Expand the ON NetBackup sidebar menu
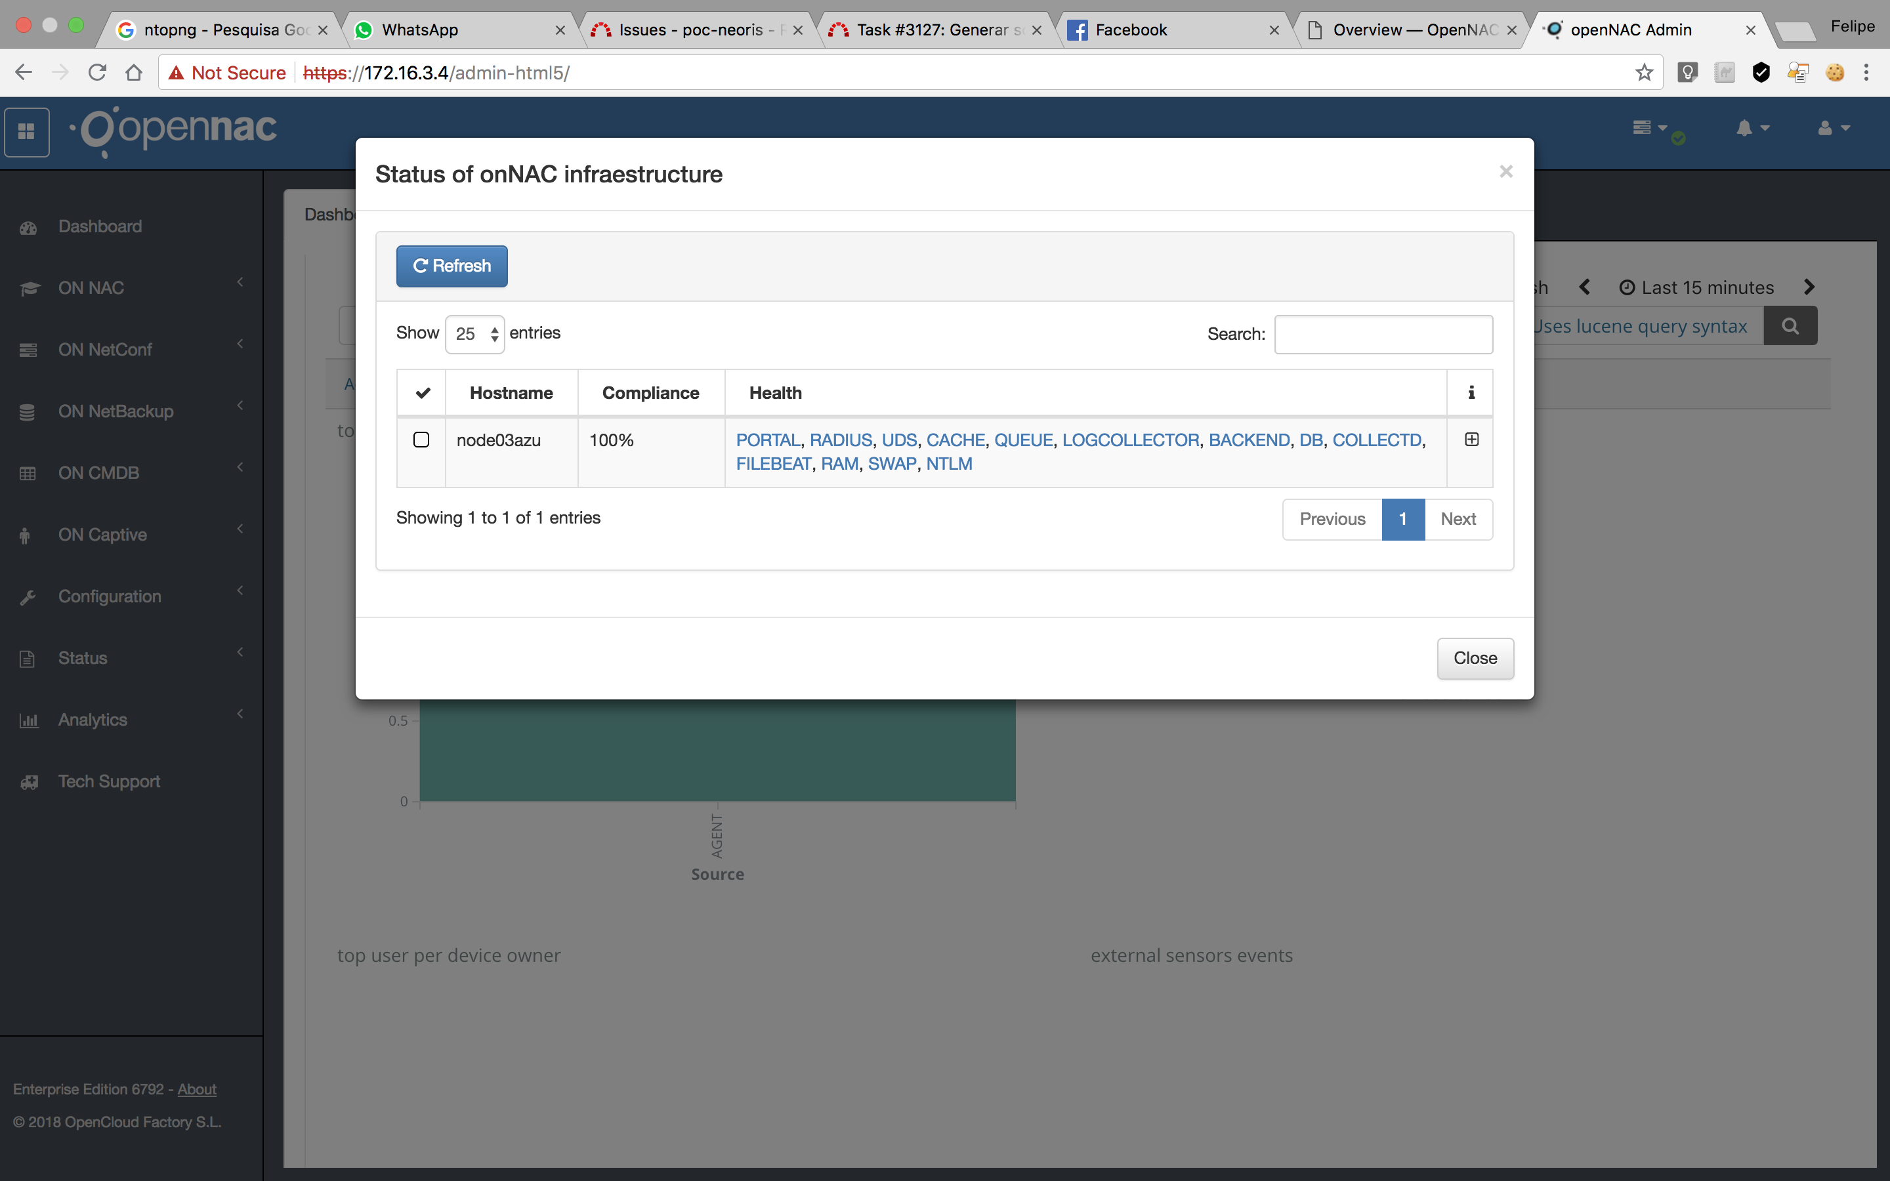Screen dimensions: 1890x1181 tap(131, 411)
